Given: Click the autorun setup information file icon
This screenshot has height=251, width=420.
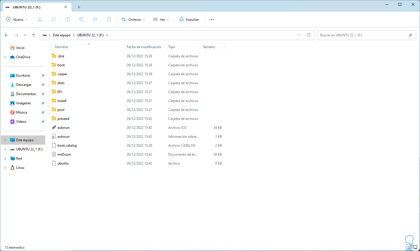Looking at the screenshot, I should [54, 136].
